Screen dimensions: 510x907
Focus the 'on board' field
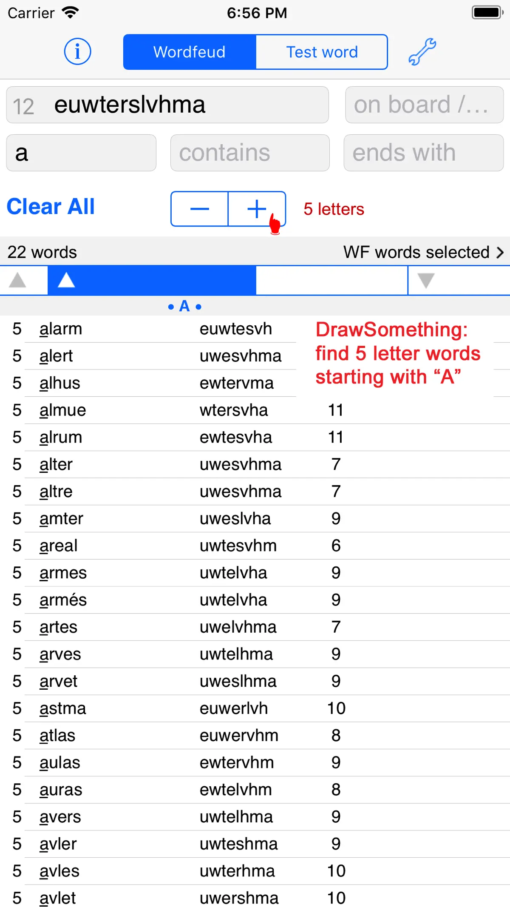[424, 105]
